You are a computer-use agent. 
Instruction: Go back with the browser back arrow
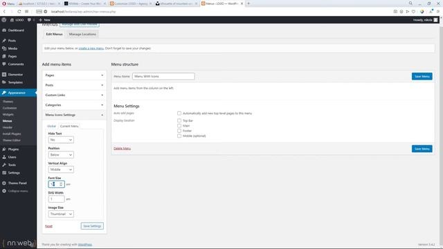coord(4,12)
